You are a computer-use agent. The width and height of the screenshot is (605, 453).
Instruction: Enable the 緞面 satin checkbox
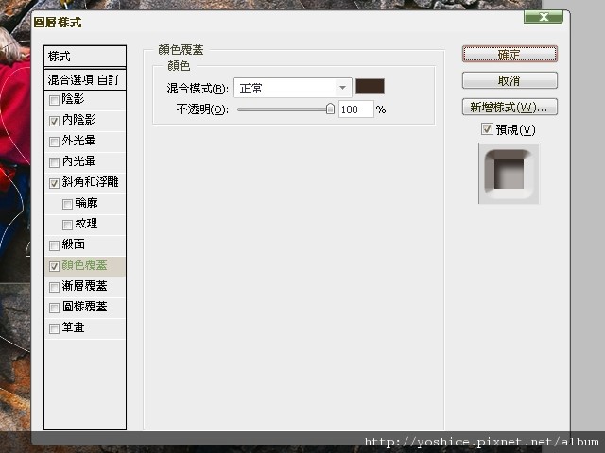pyautogui.click(x=54, y=245)
